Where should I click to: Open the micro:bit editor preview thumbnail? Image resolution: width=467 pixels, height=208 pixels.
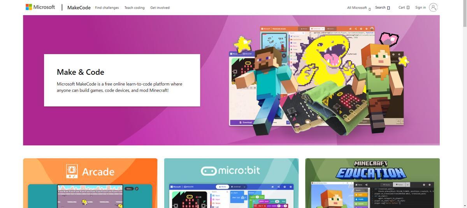pos(231,196)
